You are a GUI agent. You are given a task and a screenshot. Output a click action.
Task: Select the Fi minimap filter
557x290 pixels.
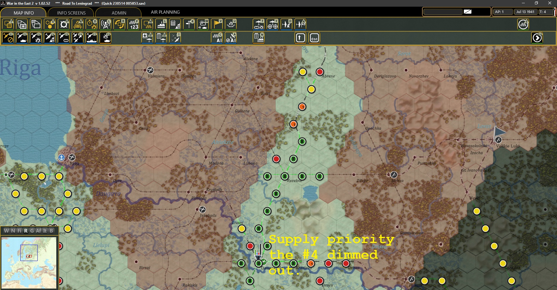[x=19, y=231]
